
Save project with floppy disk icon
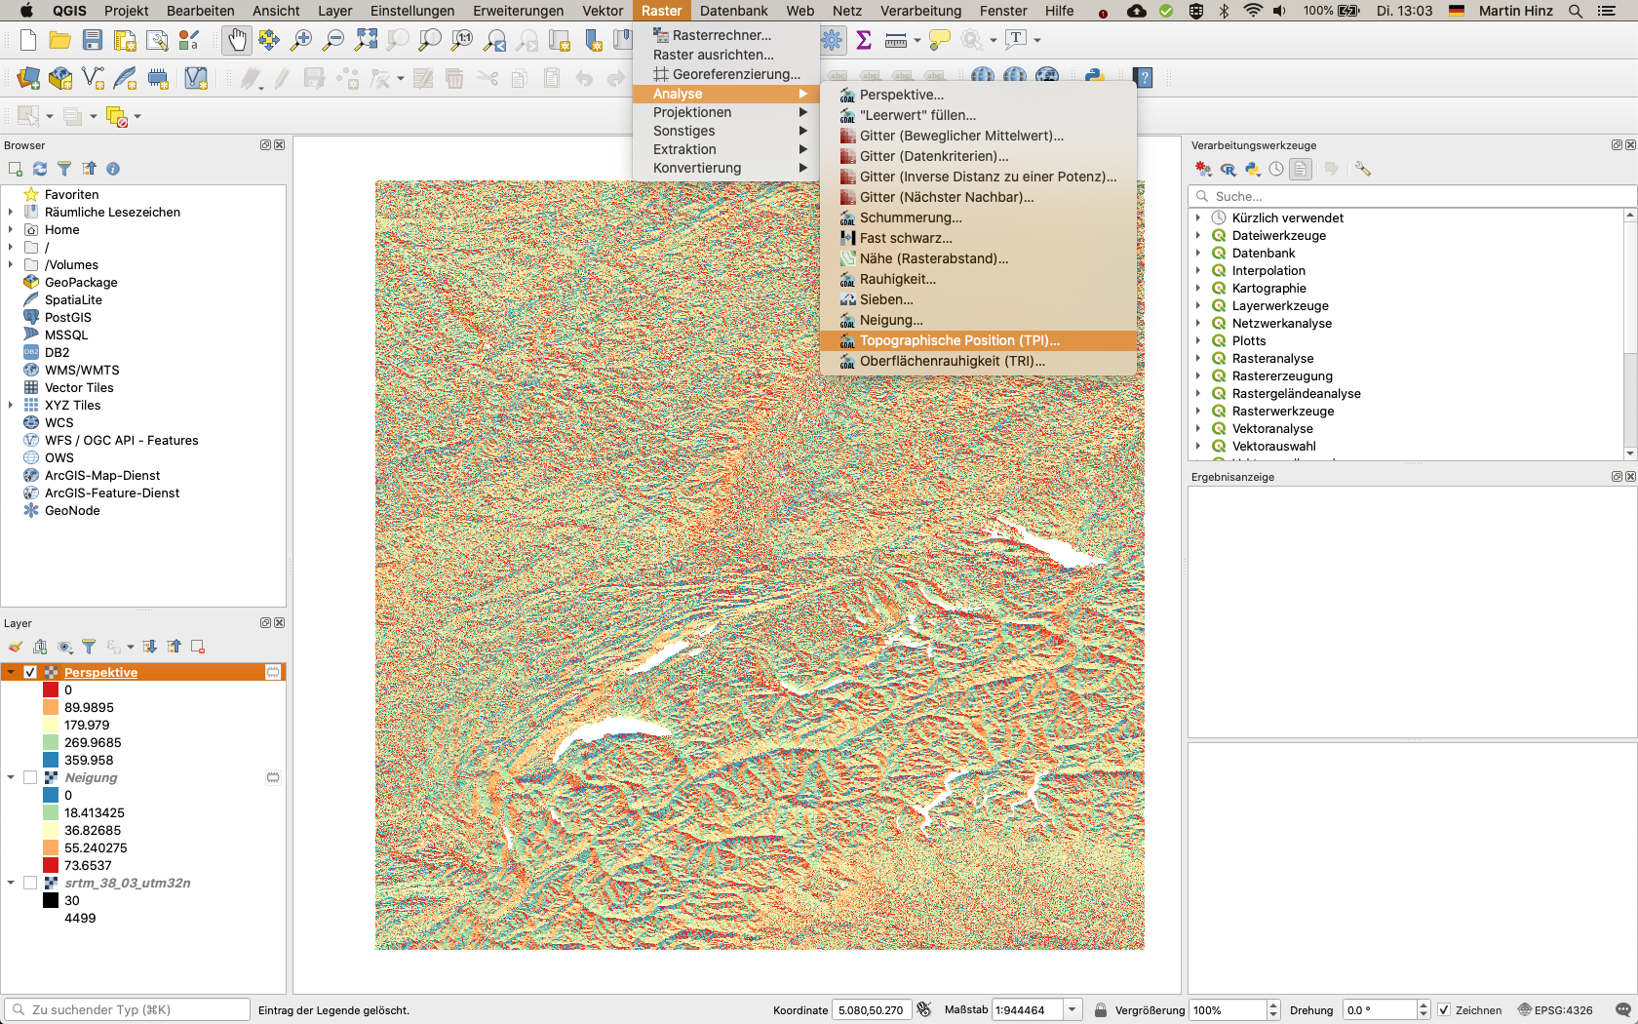(93, 40)
